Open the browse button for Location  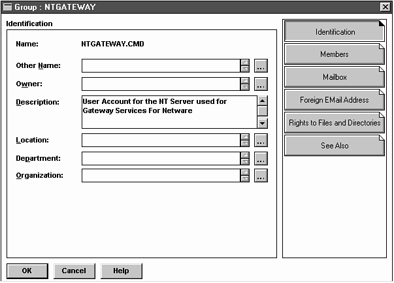click(x=261, y=141)
